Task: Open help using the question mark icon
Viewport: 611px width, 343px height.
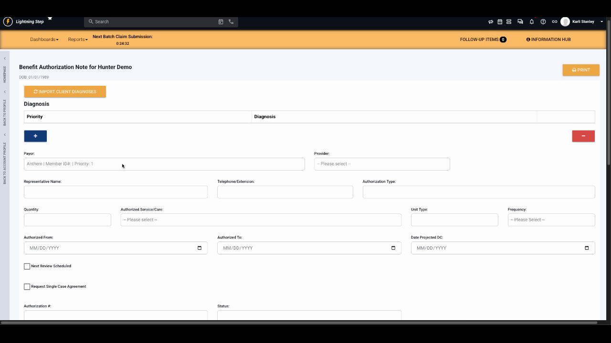Action: (543, 21)
